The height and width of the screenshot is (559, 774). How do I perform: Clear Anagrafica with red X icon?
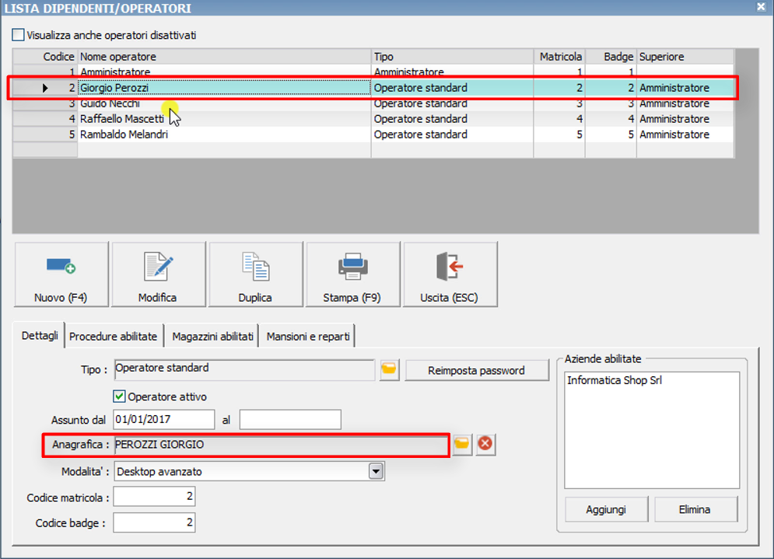tap(485, 445)
